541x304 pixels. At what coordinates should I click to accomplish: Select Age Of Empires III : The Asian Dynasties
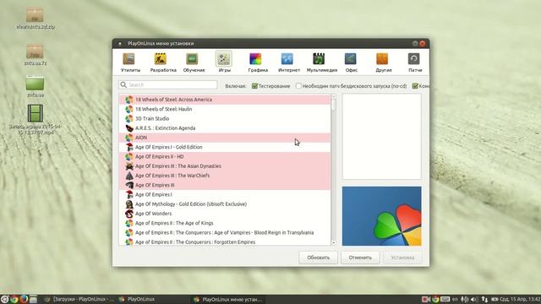225,166
